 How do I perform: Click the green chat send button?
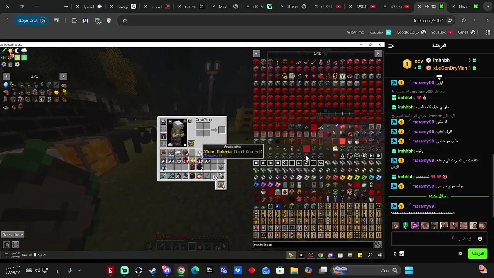coord(477,254)
